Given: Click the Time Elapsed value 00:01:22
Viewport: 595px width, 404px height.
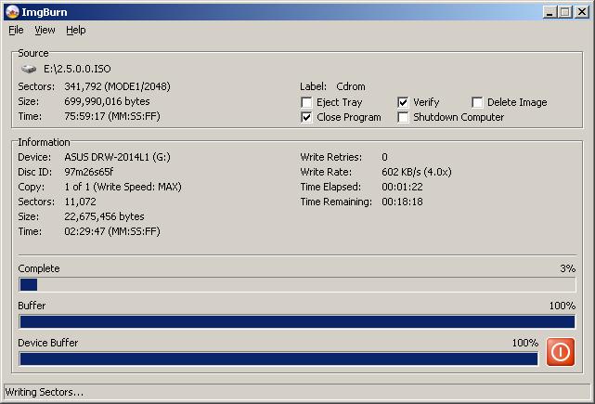Looking at the screenshot, I should 402,187.
